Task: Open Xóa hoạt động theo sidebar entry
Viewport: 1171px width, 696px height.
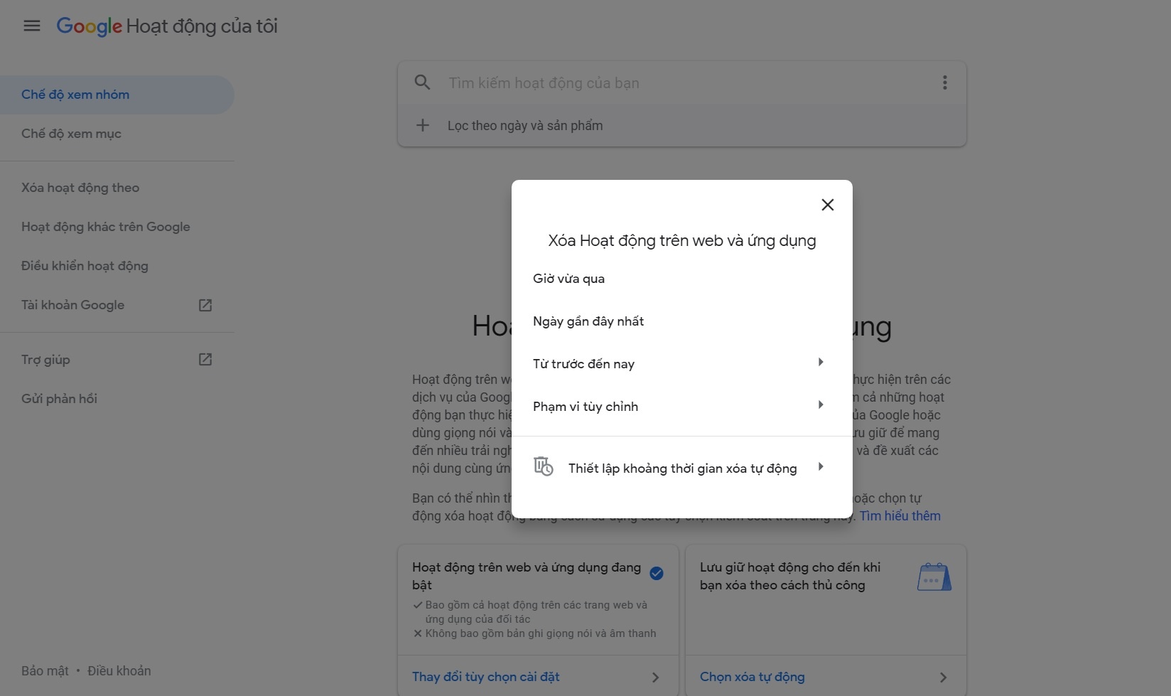Action: [x=80, y=188]
